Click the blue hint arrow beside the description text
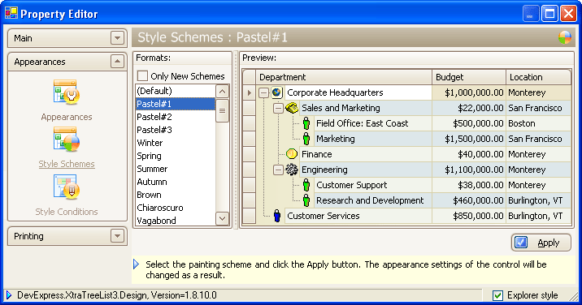 click(137, 264)
